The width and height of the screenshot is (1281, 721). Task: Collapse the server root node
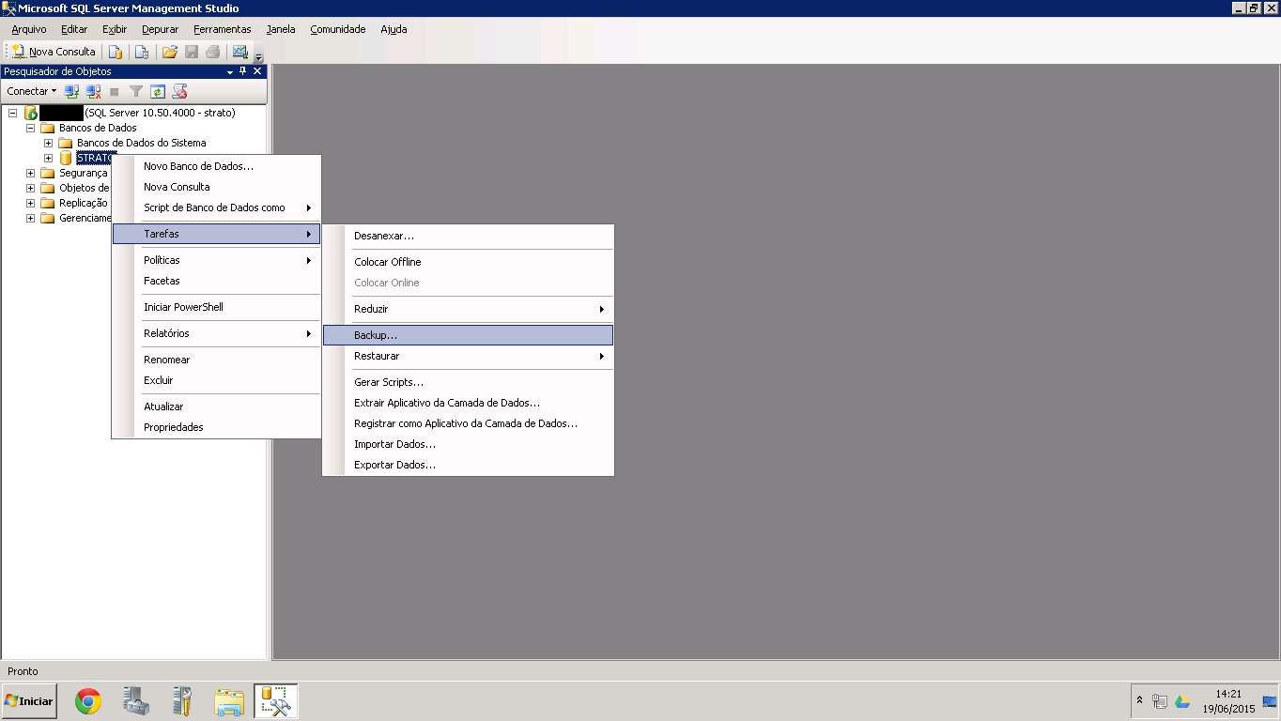(x=13, y=113)
